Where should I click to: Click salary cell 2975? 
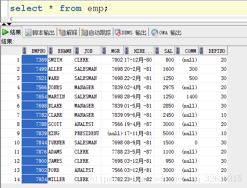point(165,87)
